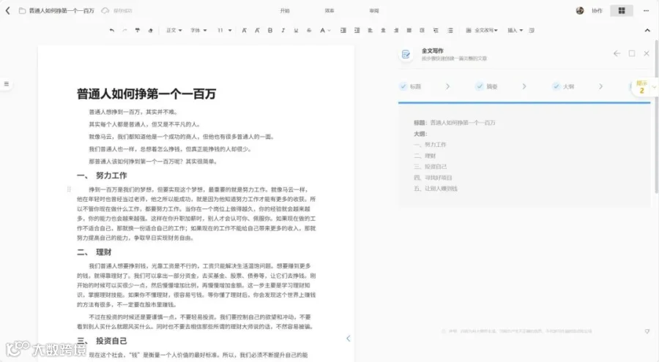The image size is (659, 362).
Task: Open the 插入 insert dropdown
Action: (515, 30)
